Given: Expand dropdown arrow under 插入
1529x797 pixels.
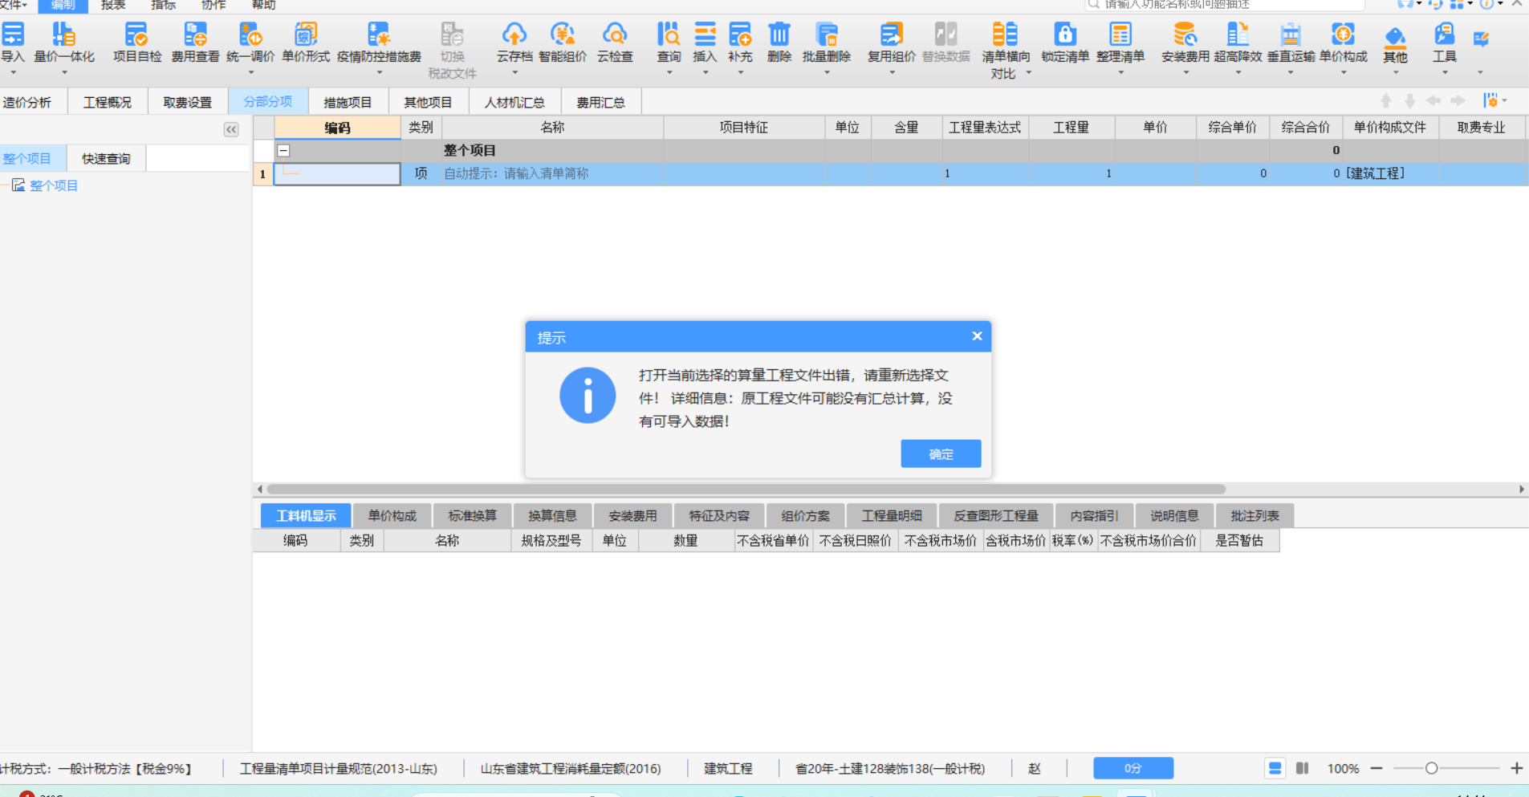Looking at the screenshot, I should pyautogui.click(x=705, y=73).
